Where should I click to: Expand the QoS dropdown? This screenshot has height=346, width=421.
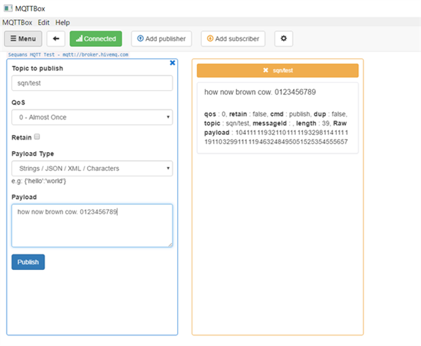92,117
